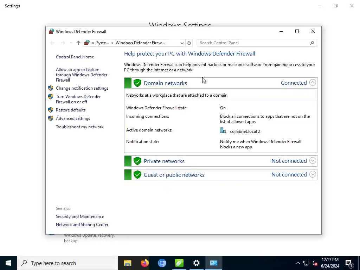Image resolution: width=360 pixels, height=270 pixels.
Task: Open the Windows Start menu
Action: 8,263
